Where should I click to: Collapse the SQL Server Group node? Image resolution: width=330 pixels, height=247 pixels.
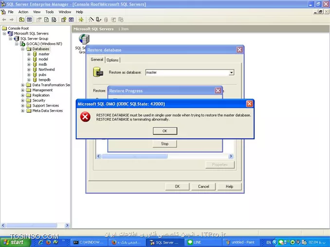click(x=10, y=39)
